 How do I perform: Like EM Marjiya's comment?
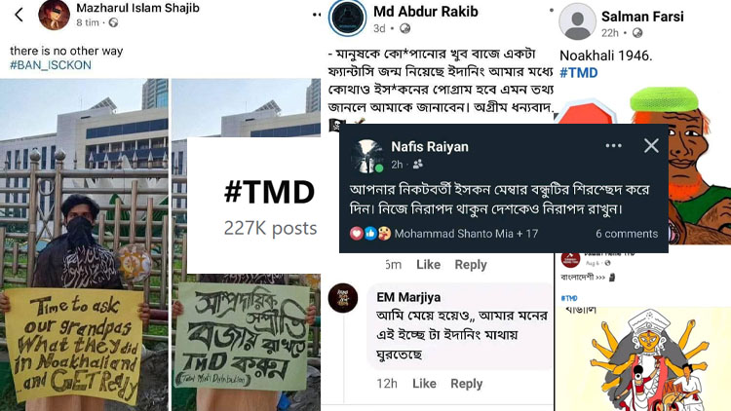pyautogui.click(x=424, y=384)
